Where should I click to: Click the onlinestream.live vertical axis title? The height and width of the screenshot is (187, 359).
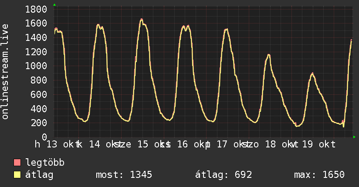coord(5,72)
